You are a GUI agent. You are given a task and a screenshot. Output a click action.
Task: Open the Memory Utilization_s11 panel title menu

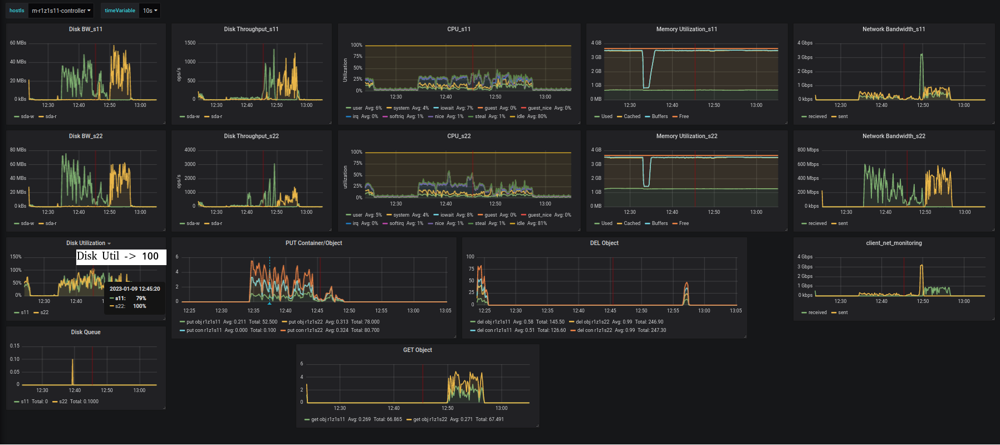[x=687, y=30]
